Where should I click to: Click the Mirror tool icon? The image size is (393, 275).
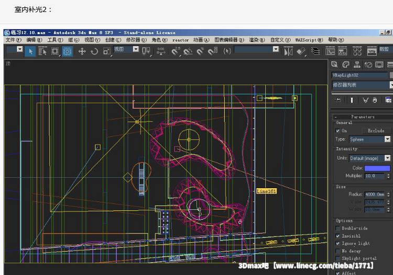(x=288, y=52)
